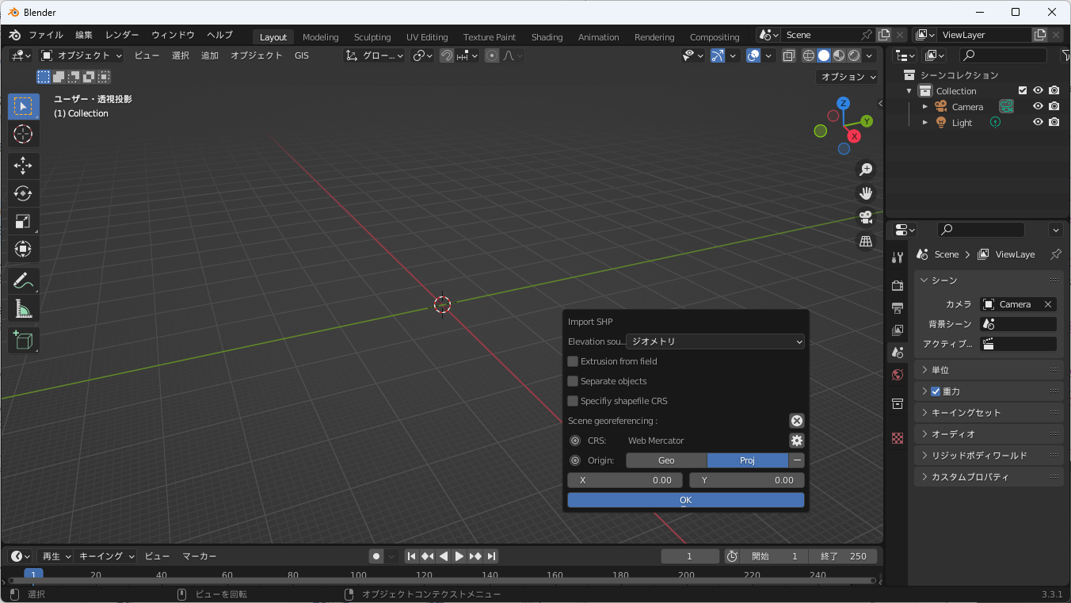Select the Rotate tool
This screenshot has width=1071, height=603.
23,193
